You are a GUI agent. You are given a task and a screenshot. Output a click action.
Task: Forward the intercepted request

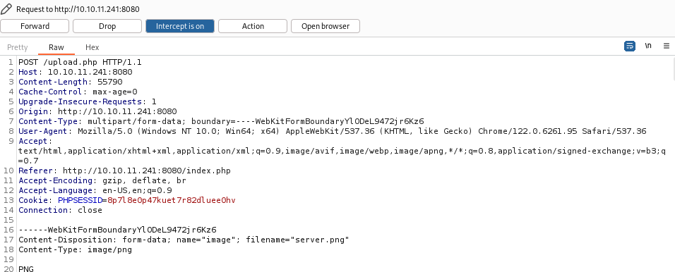click(35, 26)
